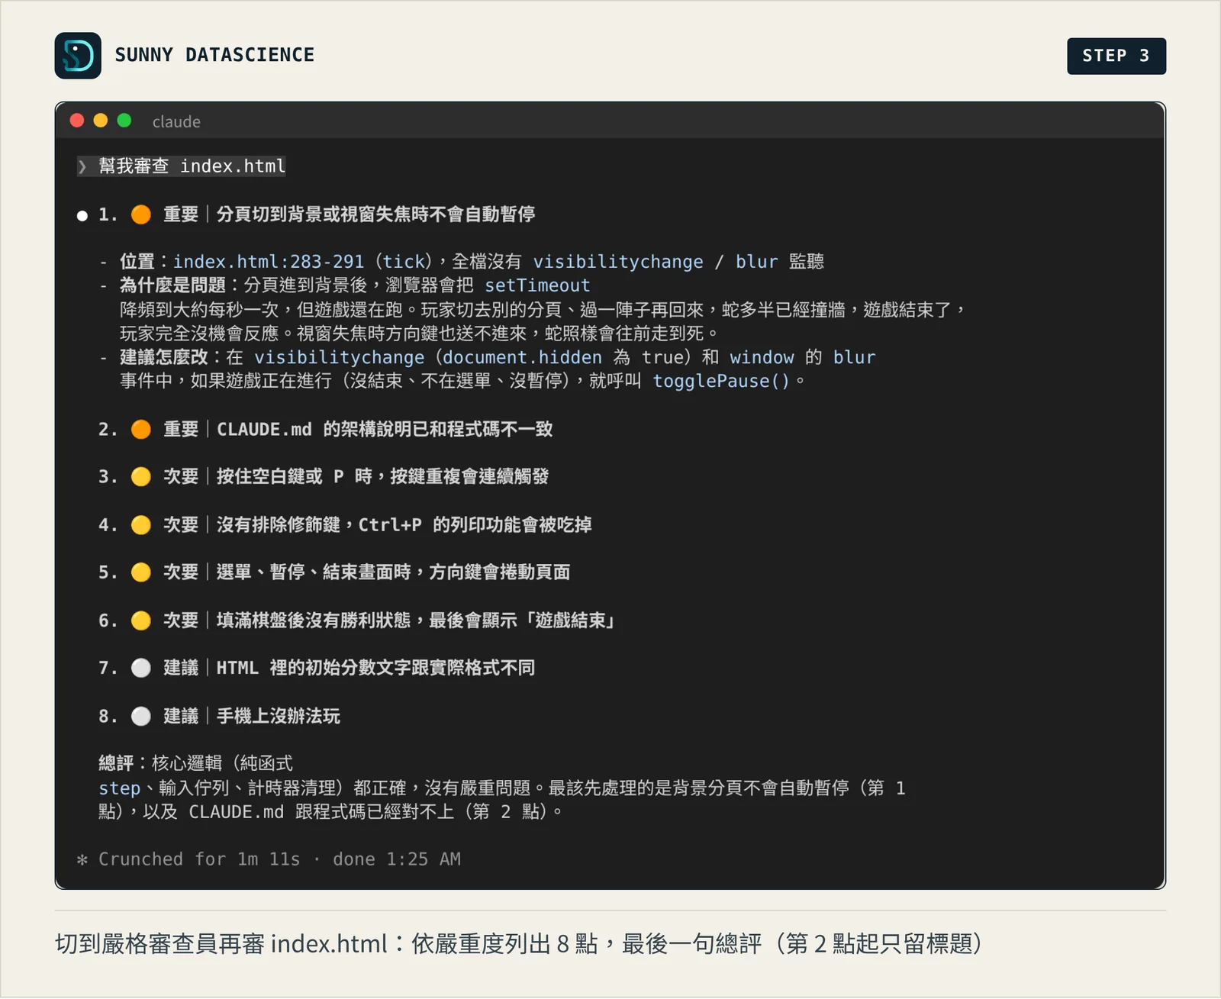Image resolution: width=1221 pixels, height=999 pixels.
Task: Select heading CLAUDE.md 的架構說明已和程式碼不一致
Action: [385, 430]
